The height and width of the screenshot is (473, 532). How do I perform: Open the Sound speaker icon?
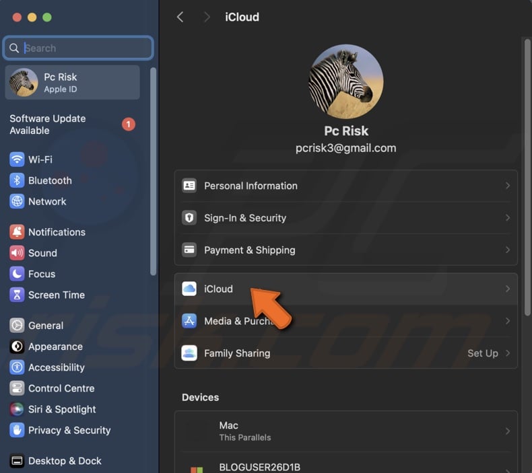[17, 253]
